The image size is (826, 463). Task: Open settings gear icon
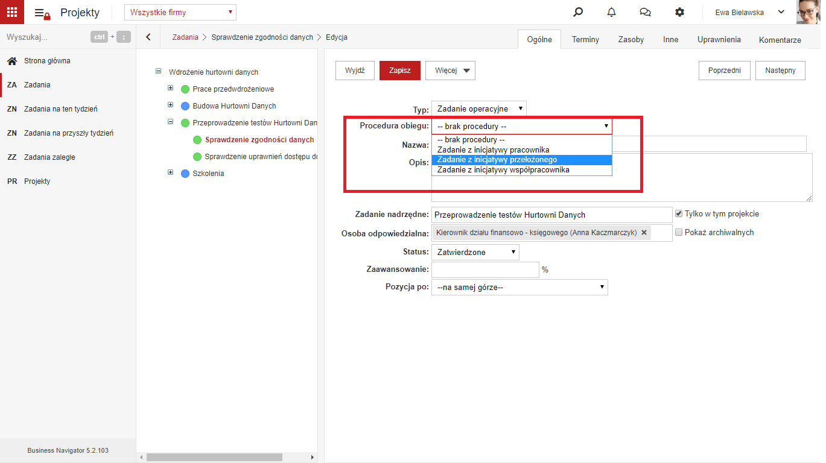tap(679, 12)
